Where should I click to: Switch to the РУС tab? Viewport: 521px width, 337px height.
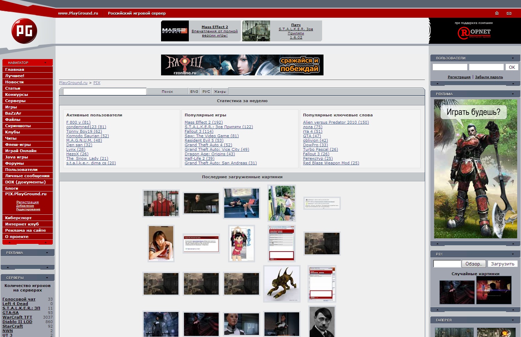pos(206,91)
